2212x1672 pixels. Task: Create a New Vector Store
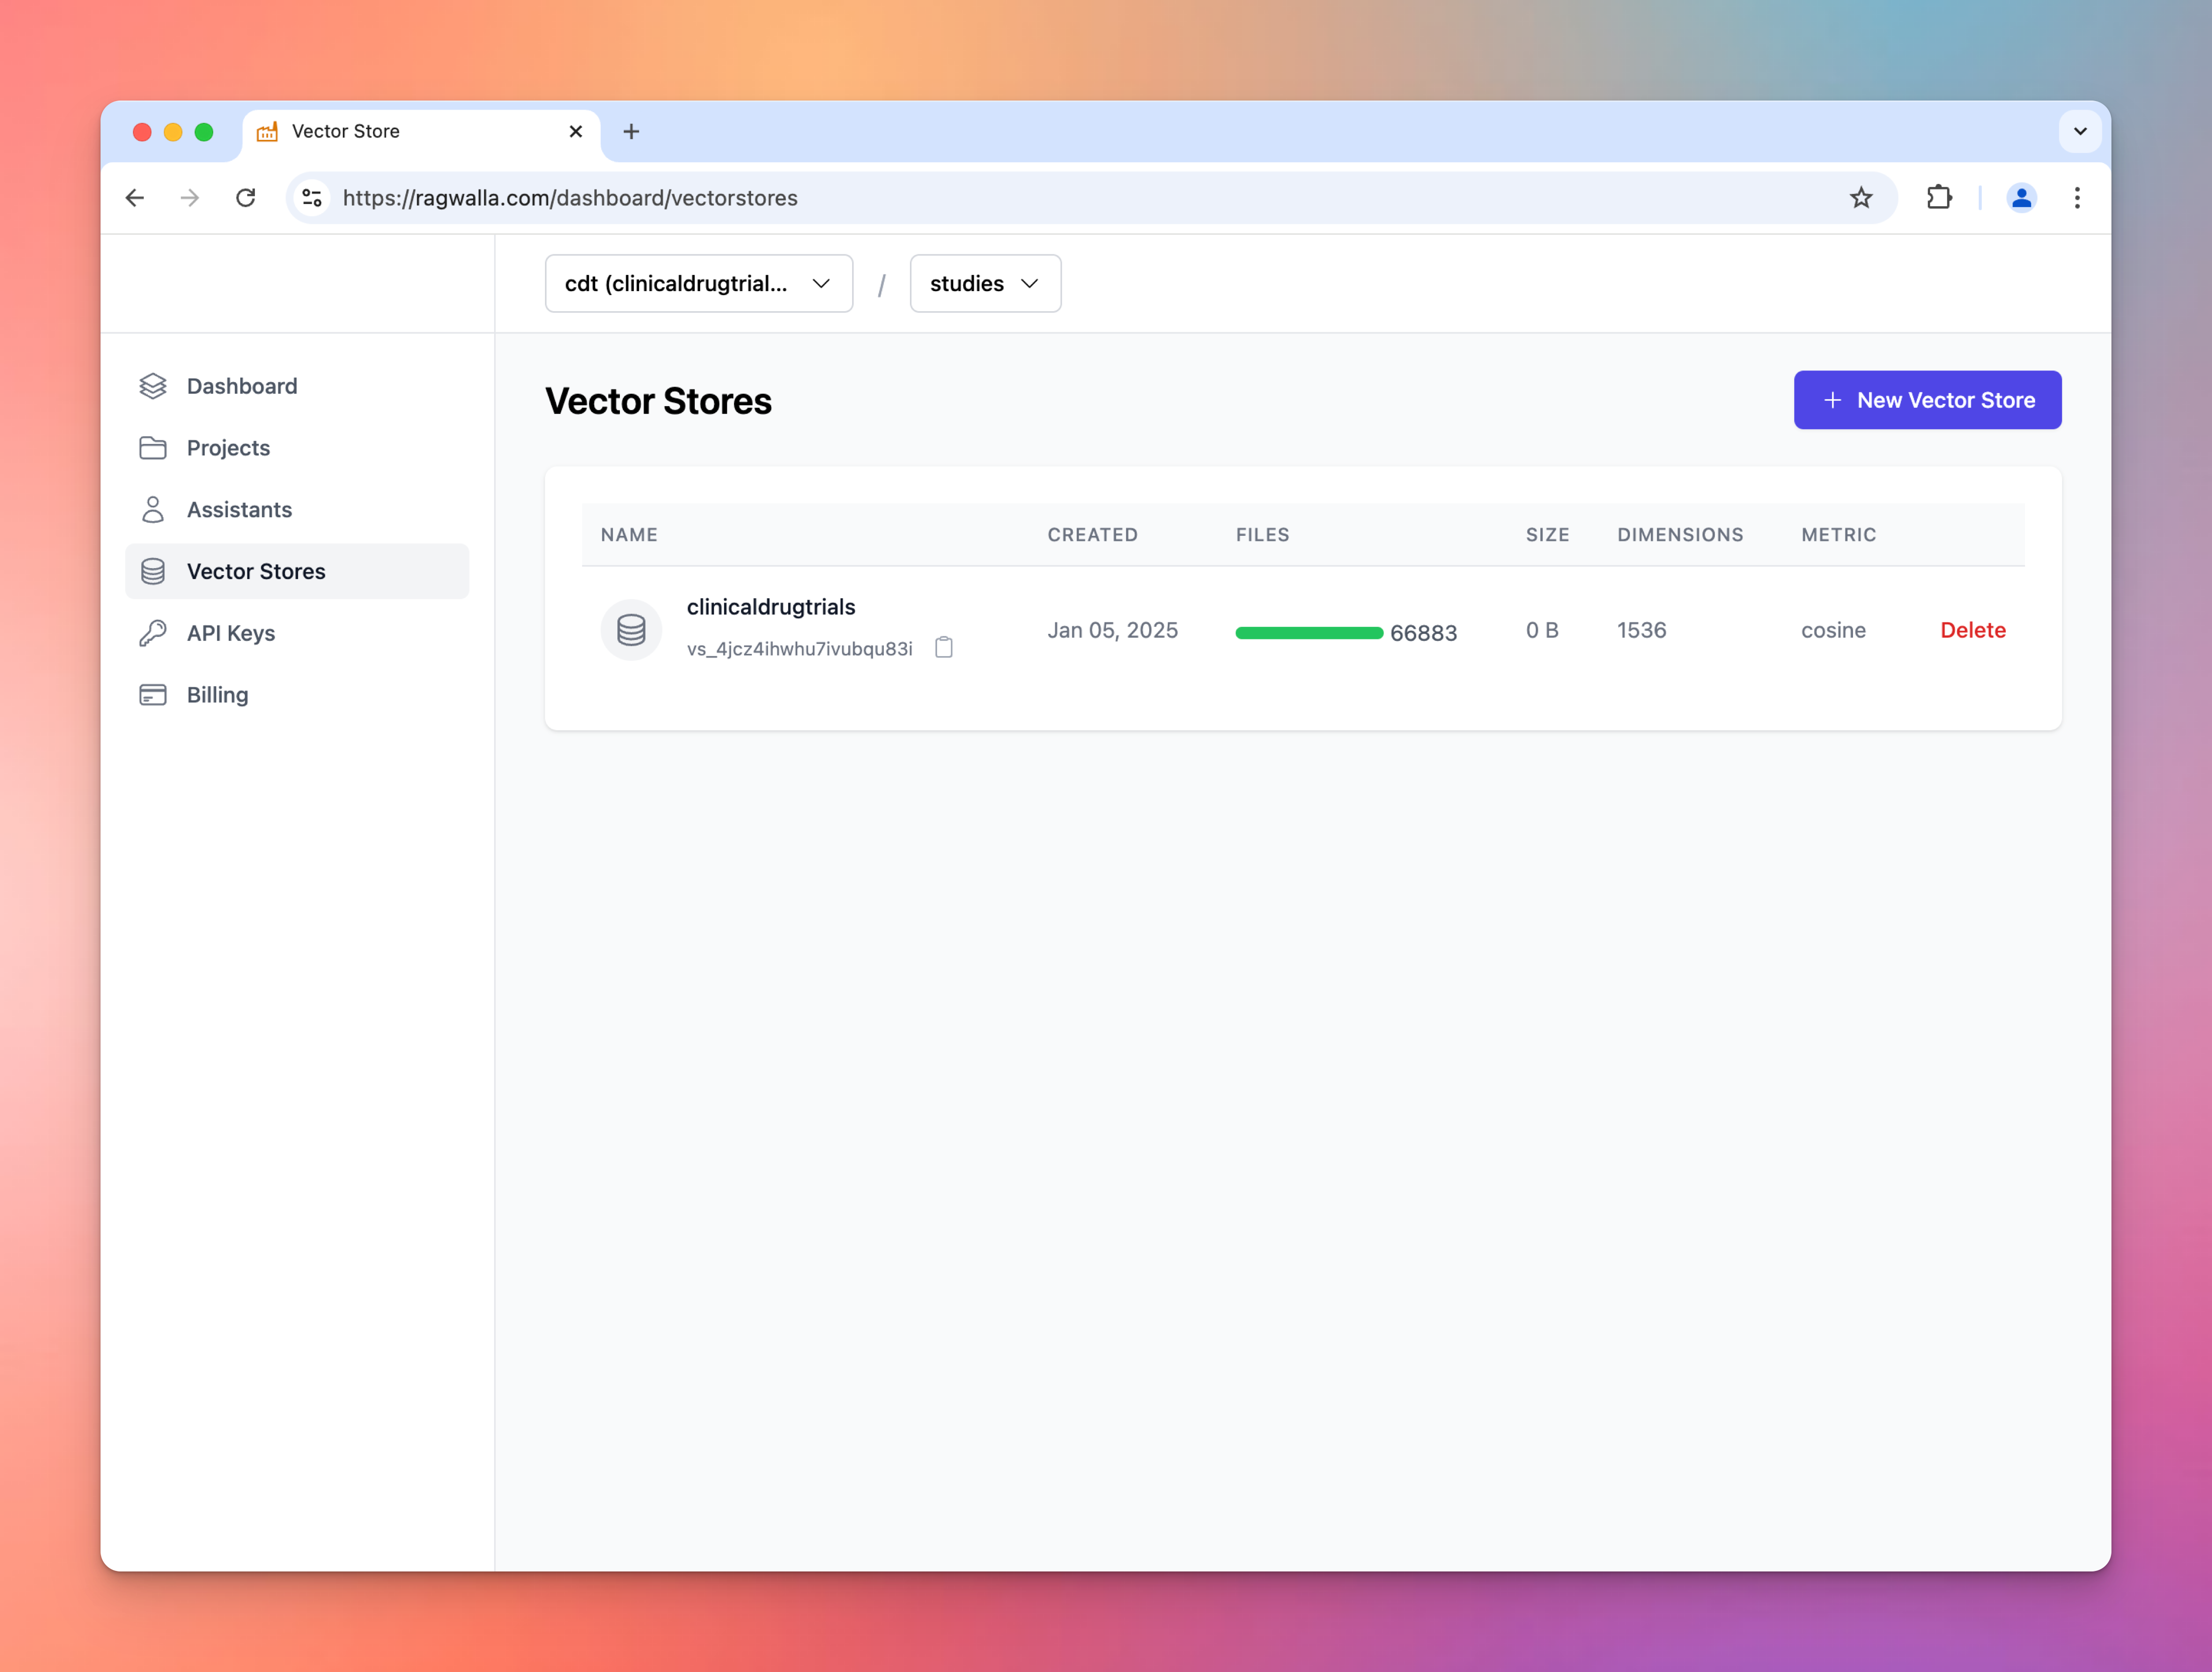coord(1927,400)
